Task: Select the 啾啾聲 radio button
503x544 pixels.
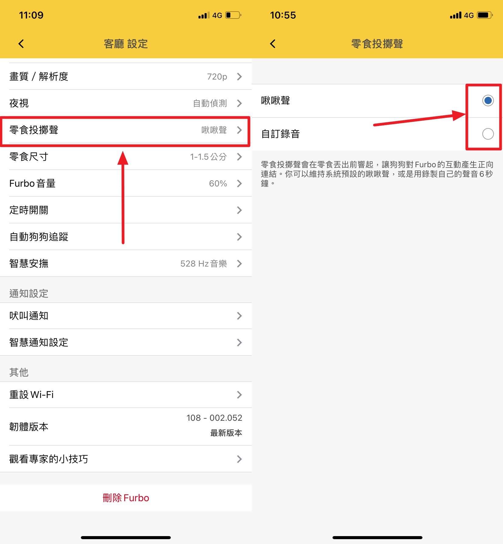Action: [487, 100]
